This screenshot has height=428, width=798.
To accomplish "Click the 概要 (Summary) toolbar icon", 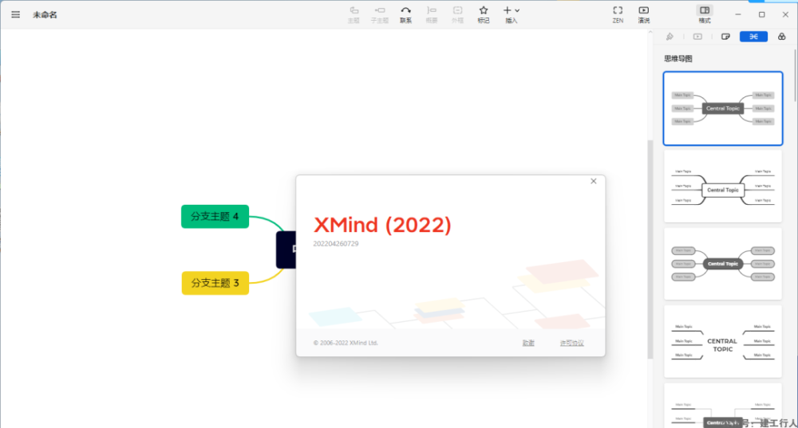I will (432, 14).
